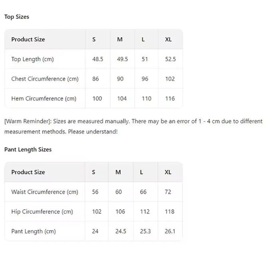Click the hem value 116 cell

click(170, 98)
